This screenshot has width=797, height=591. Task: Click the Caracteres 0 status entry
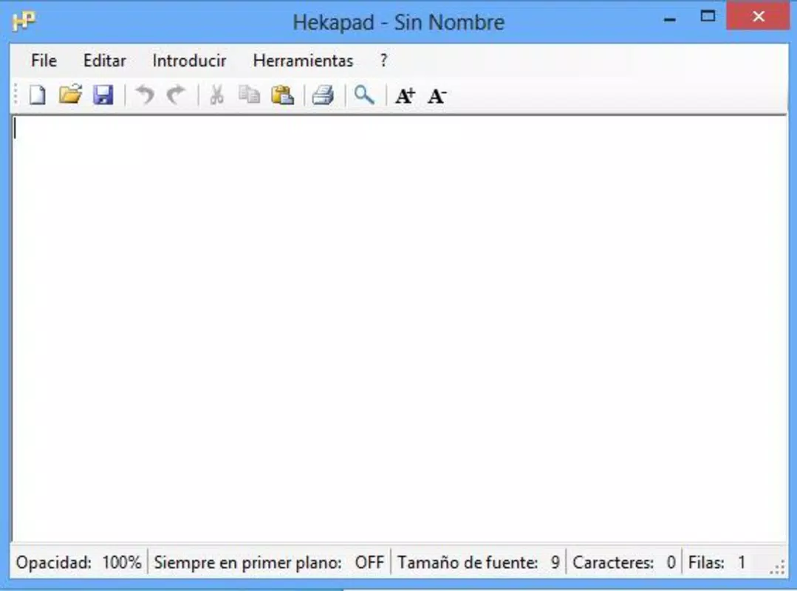click(624, 562)
